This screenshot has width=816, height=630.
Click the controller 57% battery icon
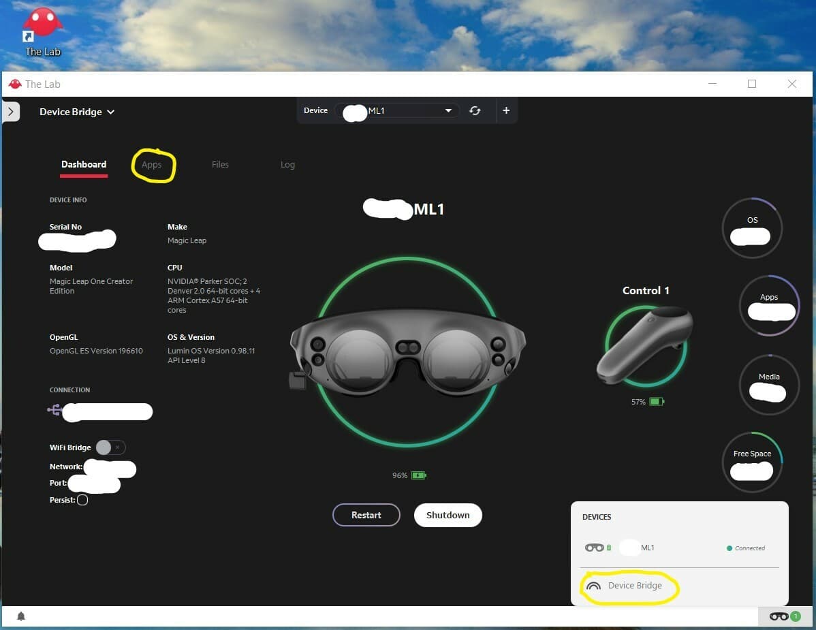click(x=657, y=402)
